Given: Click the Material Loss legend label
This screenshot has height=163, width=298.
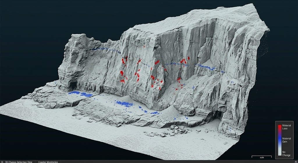Looking at the screenshot, I should point(286,127).
